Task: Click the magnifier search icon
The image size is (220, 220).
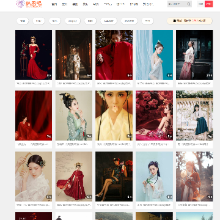Action: tap(189, 4)
